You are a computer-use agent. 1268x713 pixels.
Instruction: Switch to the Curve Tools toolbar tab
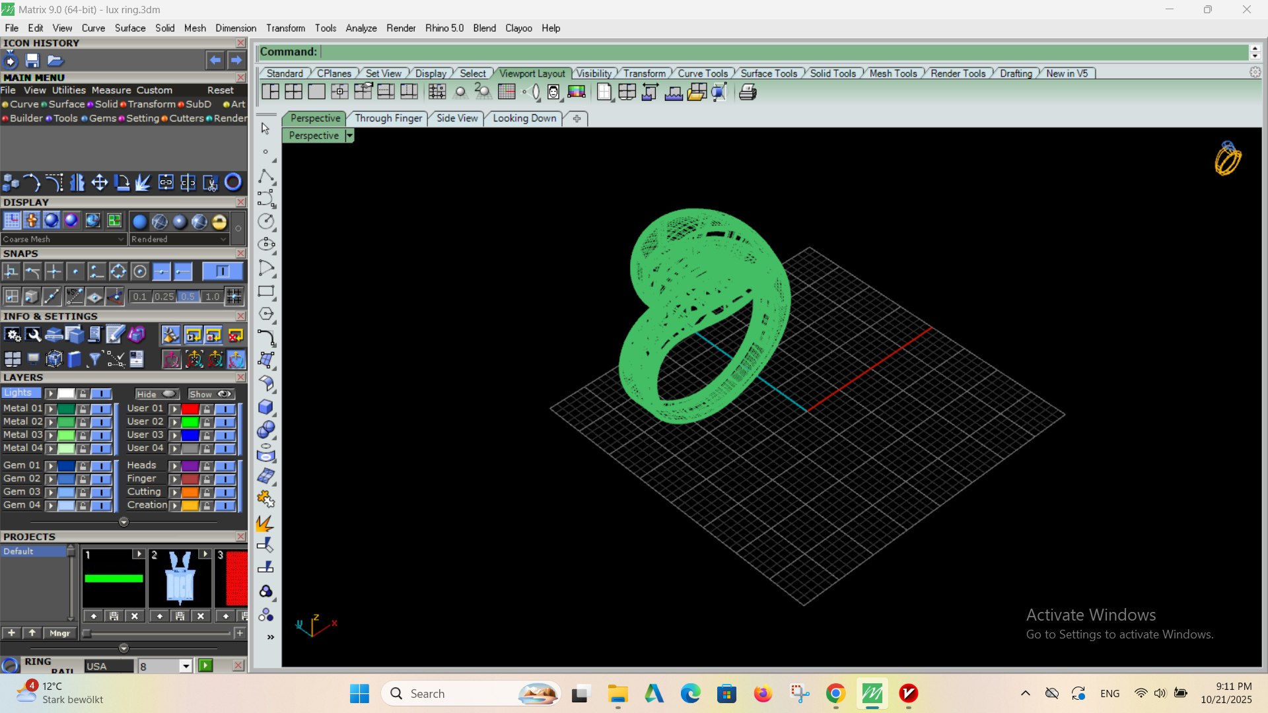click(703, 73)
